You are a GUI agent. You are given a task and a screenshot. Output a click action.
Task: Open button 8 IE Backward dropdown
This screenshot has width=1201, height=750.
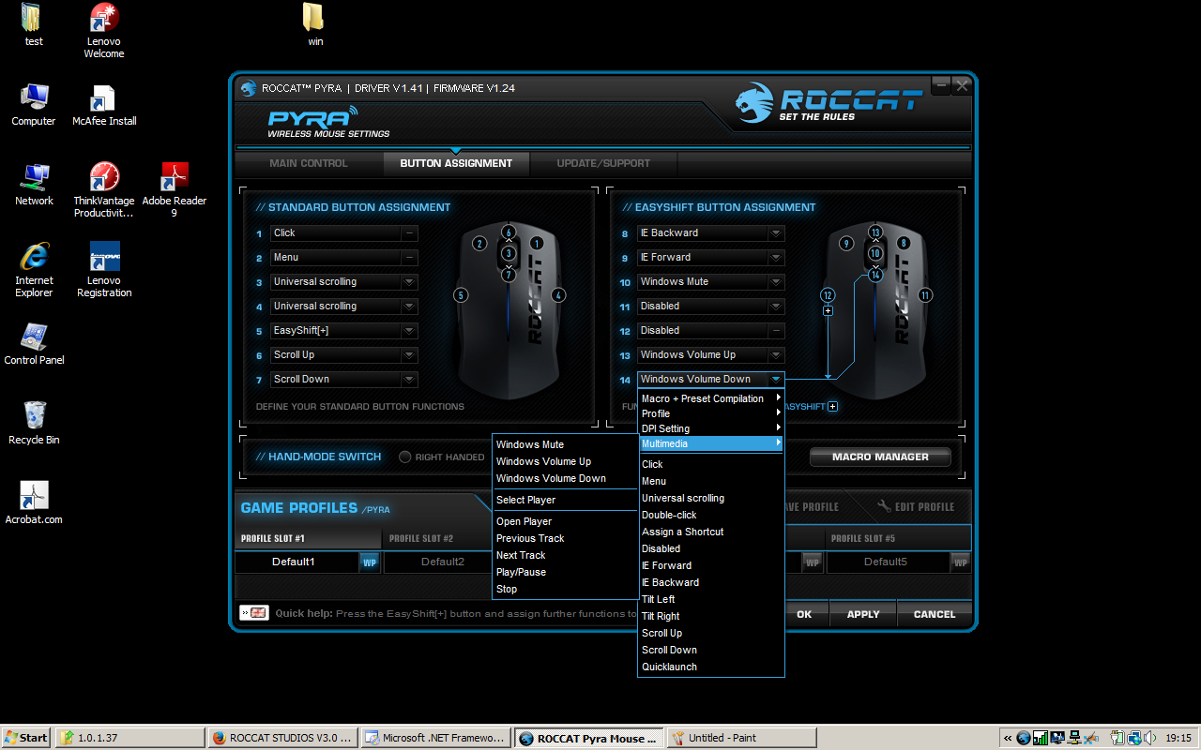776,232
